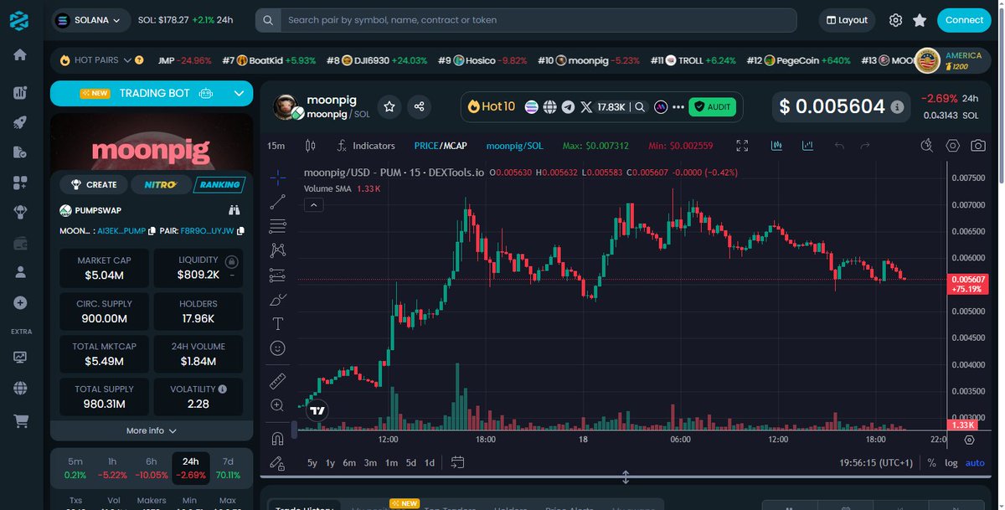Open the Telegram link icon
The height and width of the screenshot is (510, 1005).
click(x=569, y=106)
